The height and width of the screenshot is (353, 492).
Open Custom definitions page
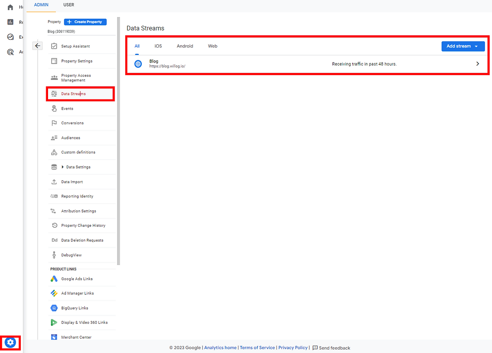point(82,152)
